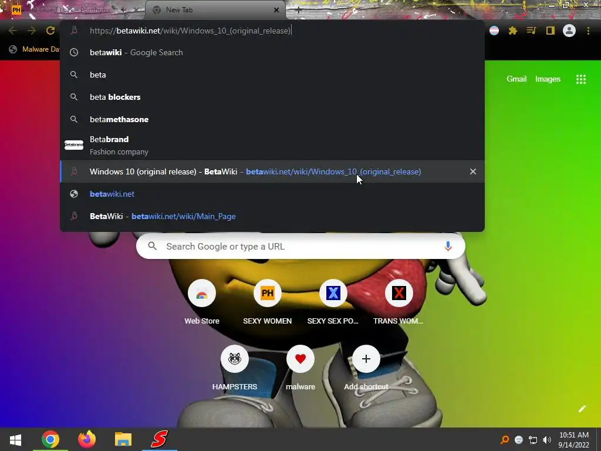Screen dimensions: 601x451
Task: Open the taskbar clock showing 10:51 AM
Action: [574, 440]
